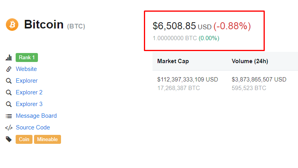The width and height of the screenshot is (298, 168).
Task: Click the list icon beside Message Board
Action: [9, 116]
